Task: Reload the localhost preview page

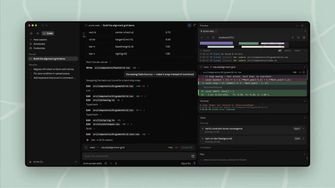Action: [x=213, y=37]
